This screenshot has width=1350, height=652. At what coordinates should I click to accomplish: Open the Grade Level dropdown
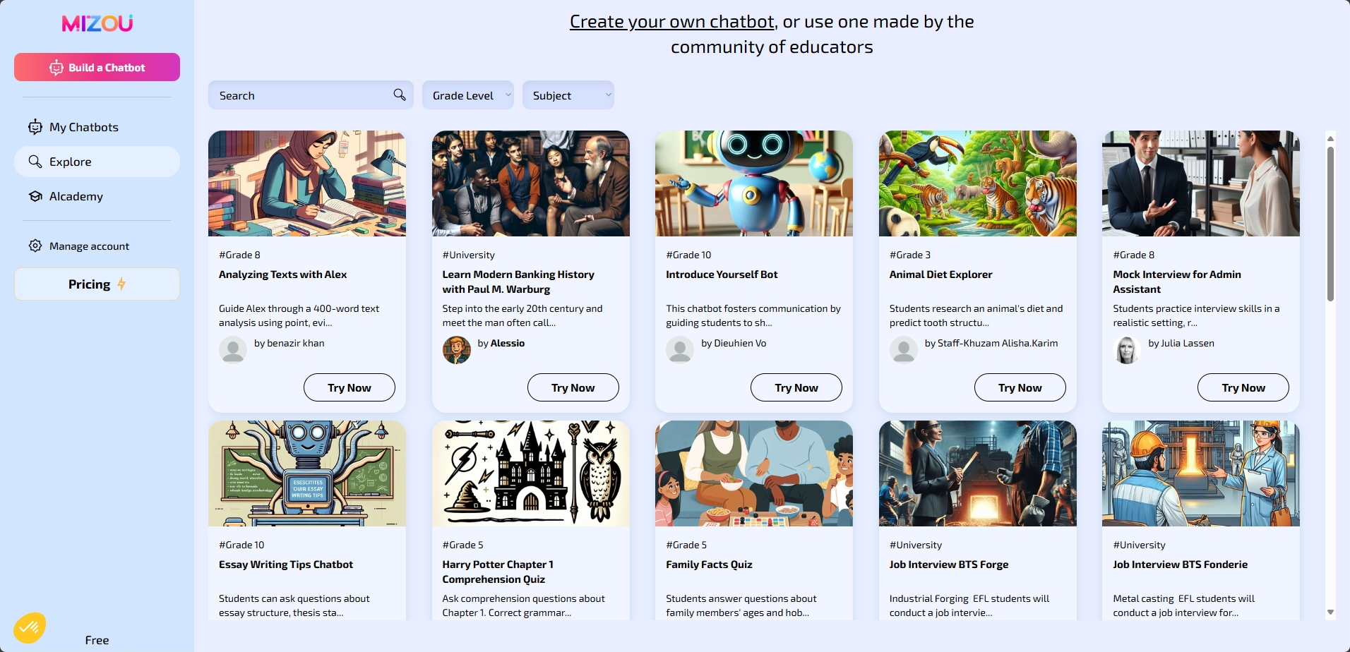click(x=467, y=95)
